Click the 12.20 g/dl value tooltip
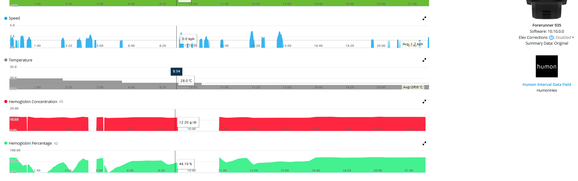This screenshot has width=578, height=181. [x=188, y=122]
